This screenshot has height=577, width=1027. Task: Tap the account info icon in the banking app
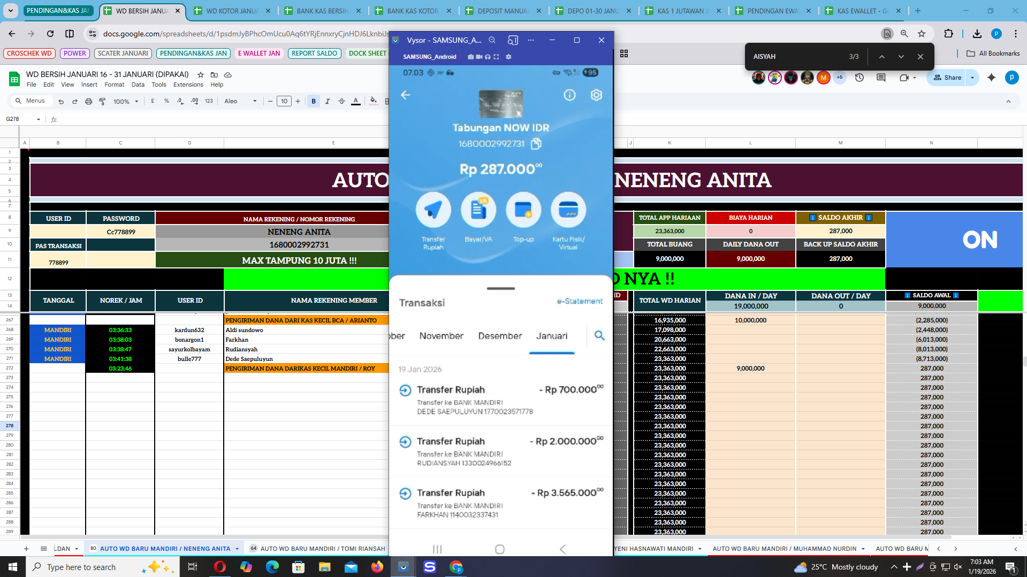(x=569, y=95)
